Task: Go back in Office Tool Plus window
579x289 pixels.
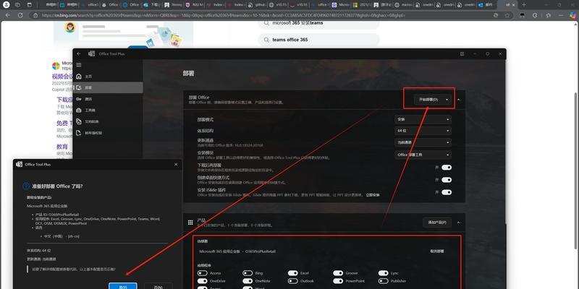Action: pyautogui.click(x=79, y=53)
